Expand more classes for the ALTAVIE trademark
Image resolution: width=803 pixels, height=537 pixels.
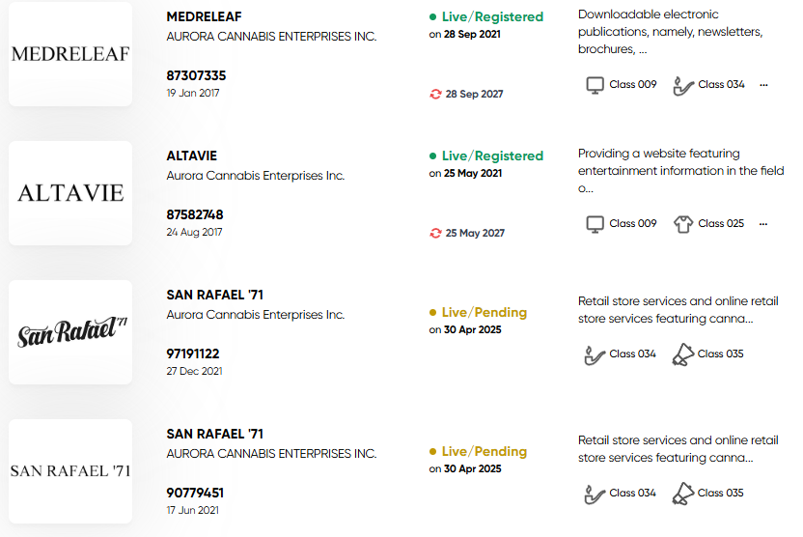pos(763,224)
